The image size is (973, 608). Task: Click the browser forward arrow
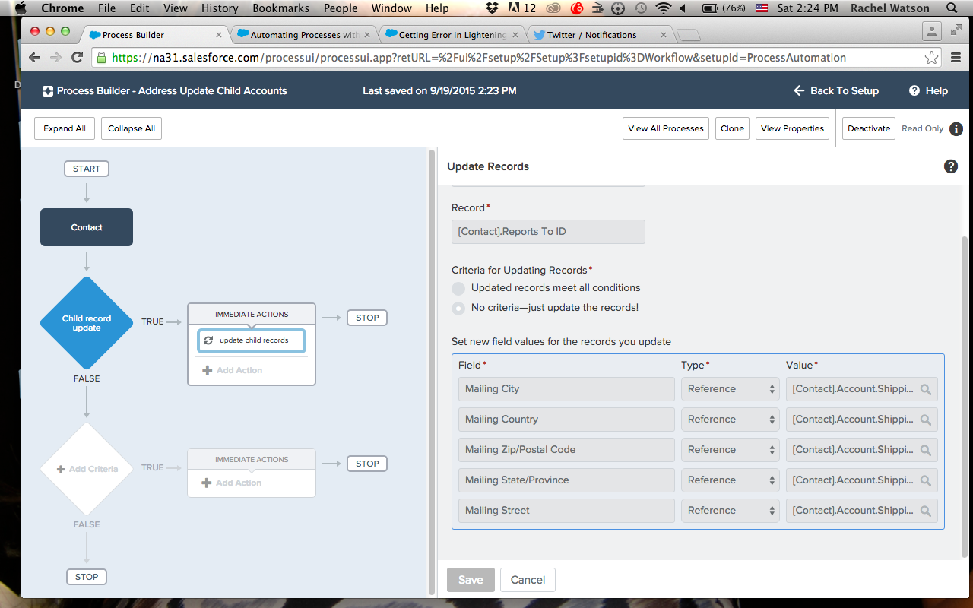point(55,58)
